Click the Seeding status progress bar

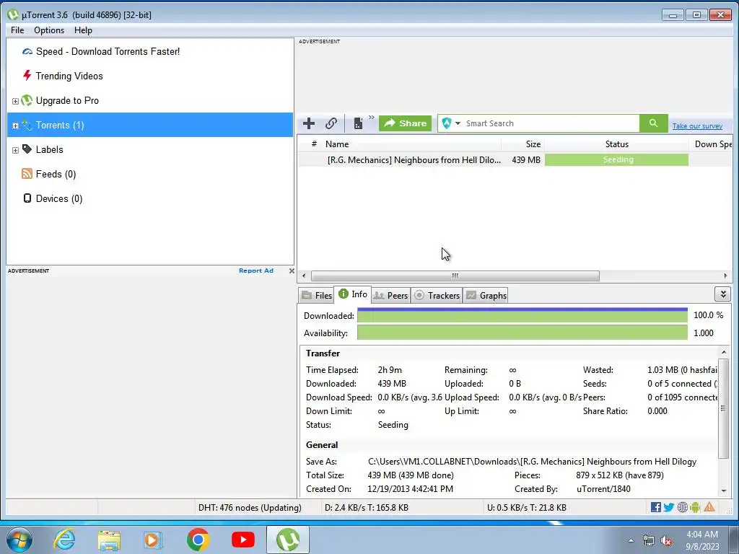click(616, 159)
